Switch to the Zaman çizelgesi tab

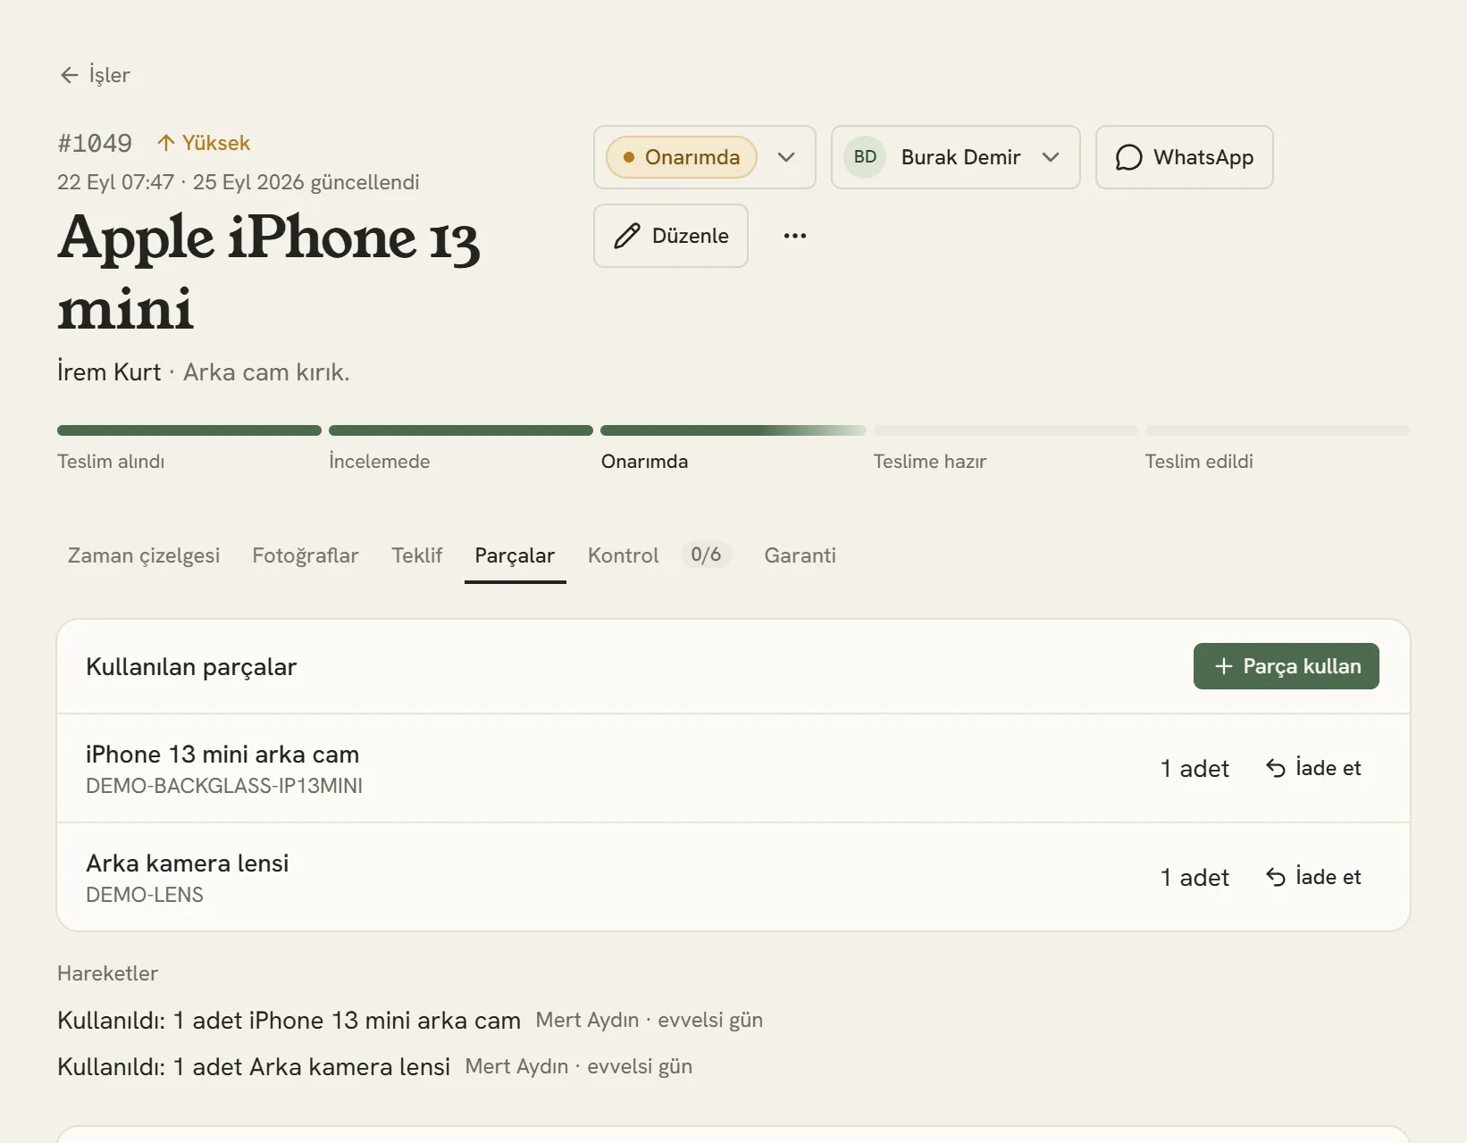point(144,555)
